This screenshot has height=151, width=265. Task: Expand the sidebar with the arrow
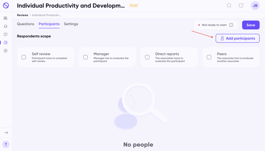[6, 133]
